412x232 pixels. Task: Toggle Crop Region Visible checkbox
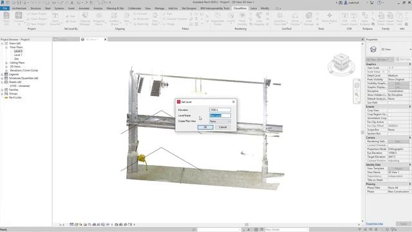(389, 115)
